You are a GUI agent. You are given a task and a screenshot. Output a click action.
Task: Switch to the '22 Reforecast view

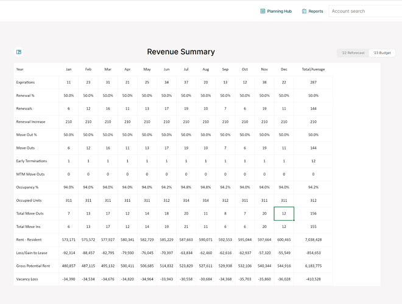pos(353,53)
